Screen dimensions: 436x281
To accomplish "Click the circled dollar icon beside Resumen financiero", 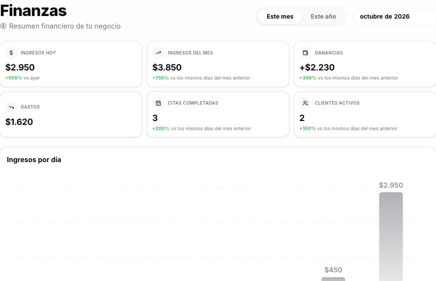I will point(3,26).
